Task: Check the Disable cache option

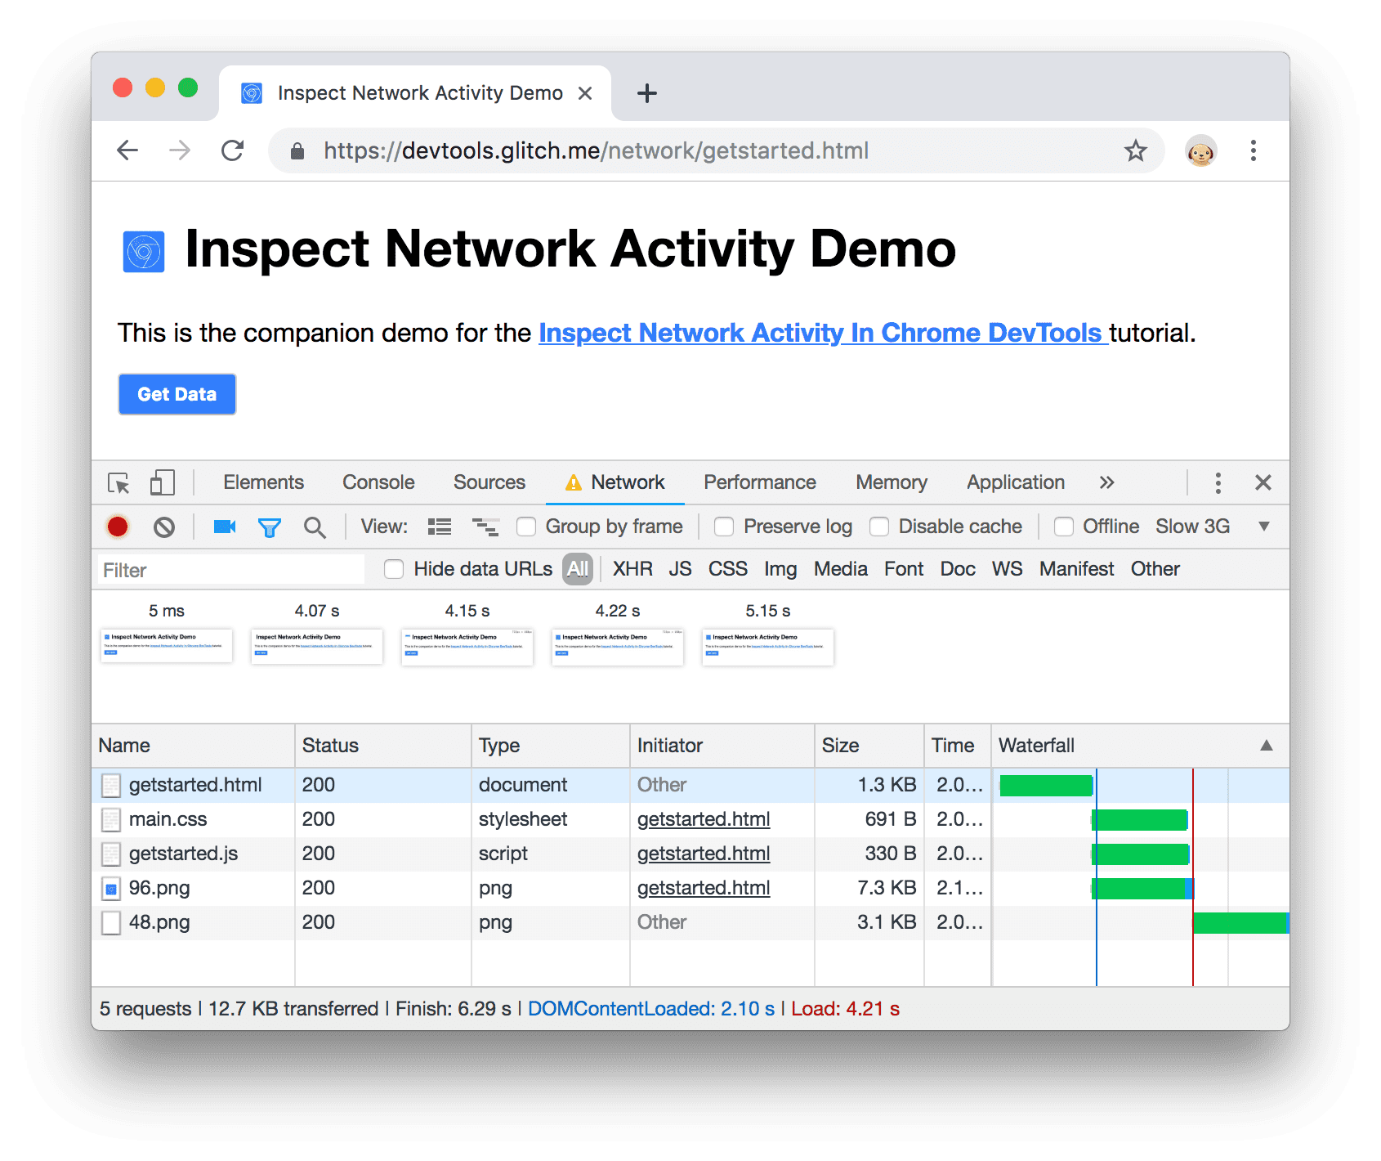Action: pos(879,527)
